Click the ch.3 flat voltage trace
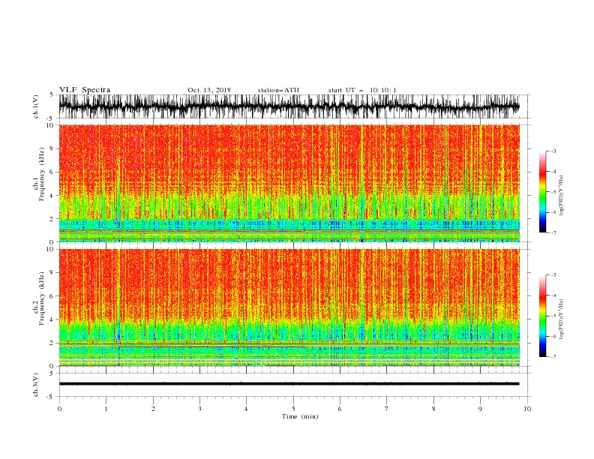The image size is (594, 459). (289, 384)
